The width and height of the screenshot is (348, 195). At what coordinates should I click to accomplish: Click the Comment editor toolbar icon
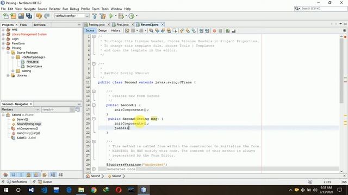228,31
